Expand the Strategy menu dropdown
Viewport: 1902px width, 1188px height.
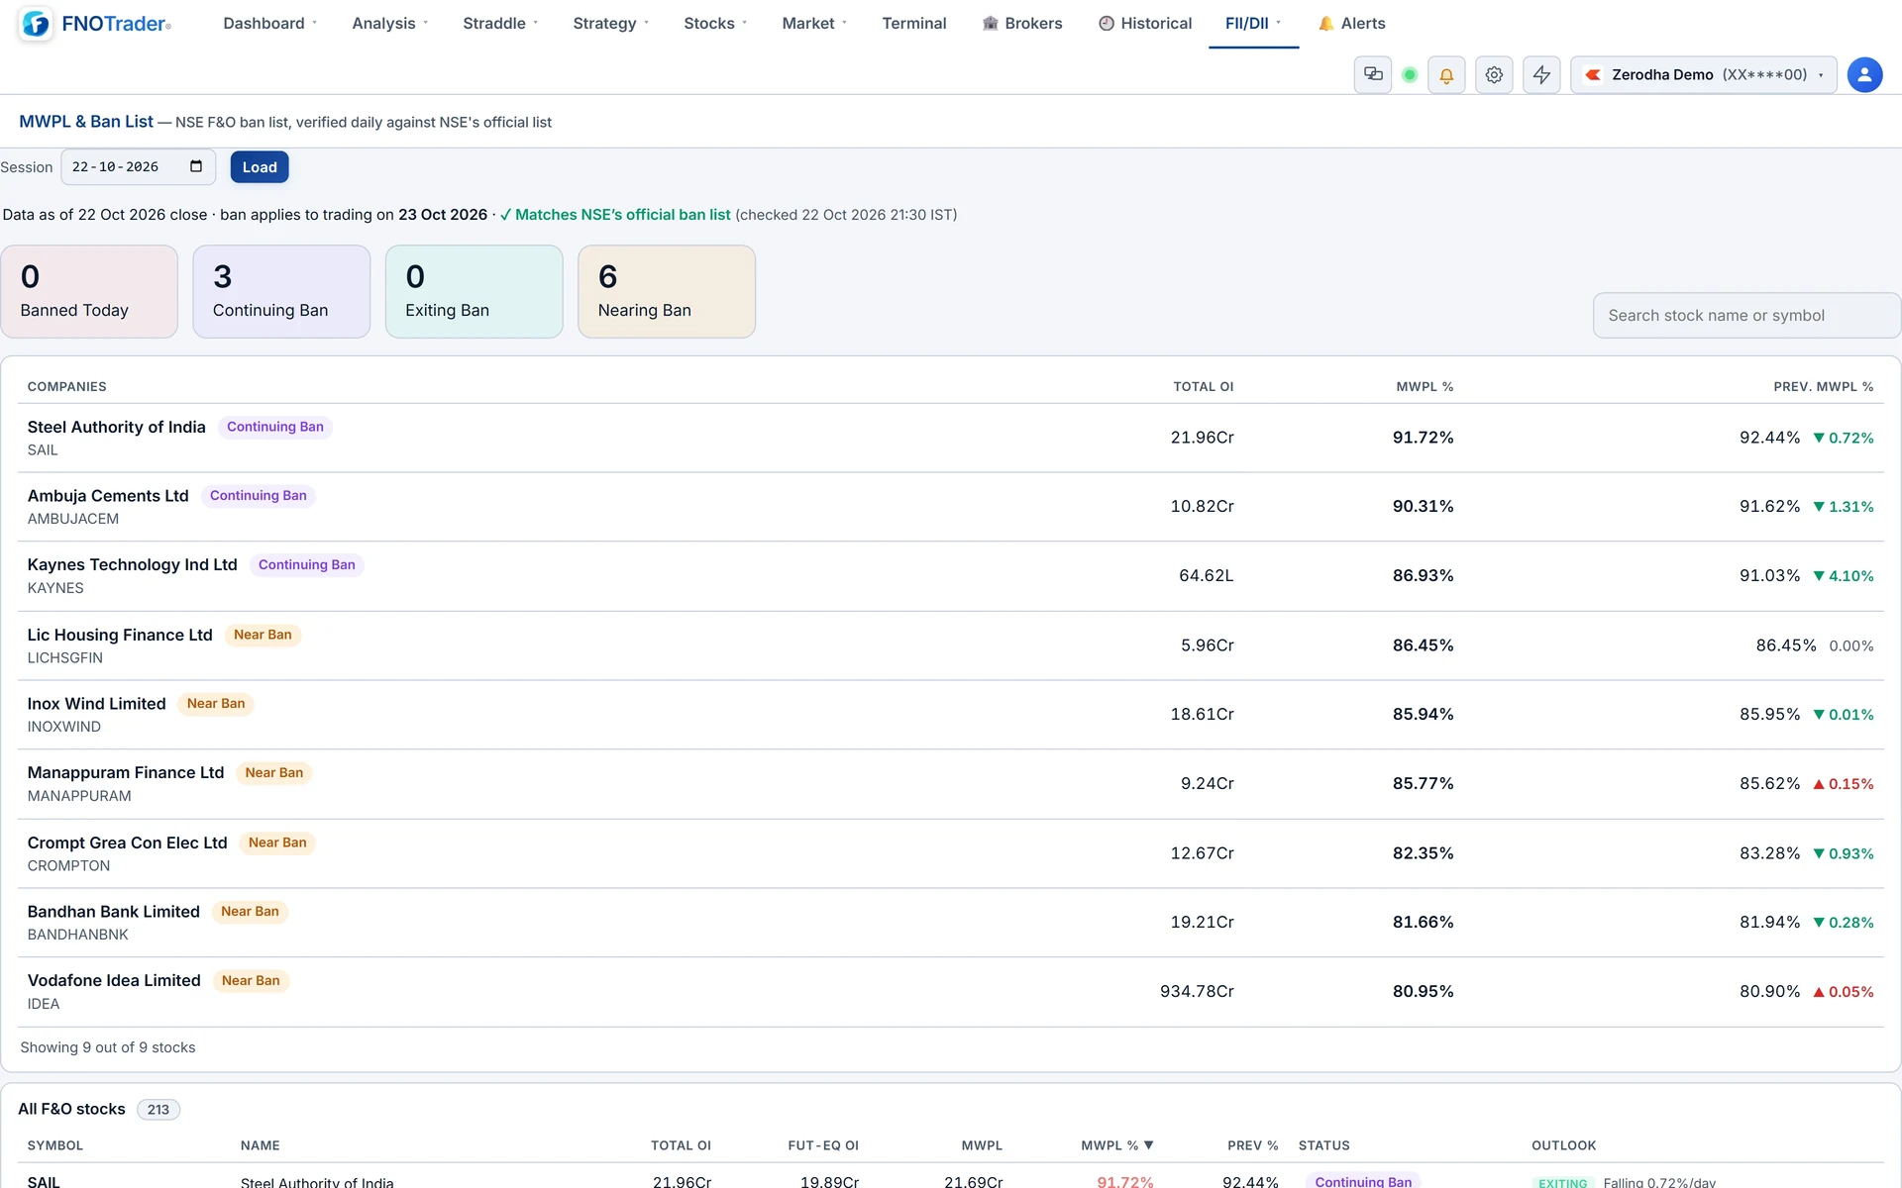pyautogui.click(x=610, y=23)
